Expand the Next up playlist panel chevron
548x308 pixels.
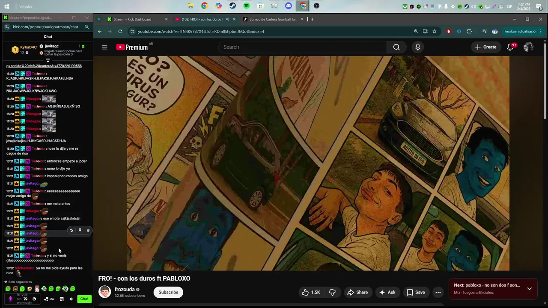[530, 289]
